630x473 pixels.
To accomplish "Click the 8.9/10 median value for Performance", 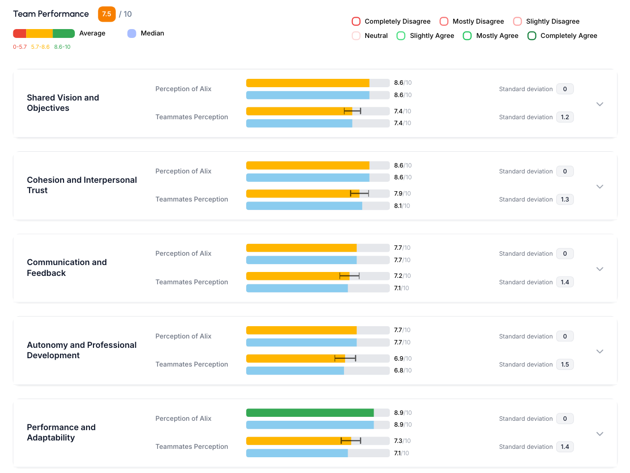I will 403,425.
